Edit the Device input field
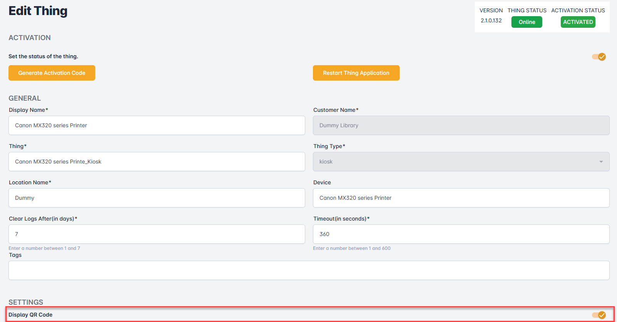This screenshot has height=322, width=617. pyautogui.click(x=461, y=198)
